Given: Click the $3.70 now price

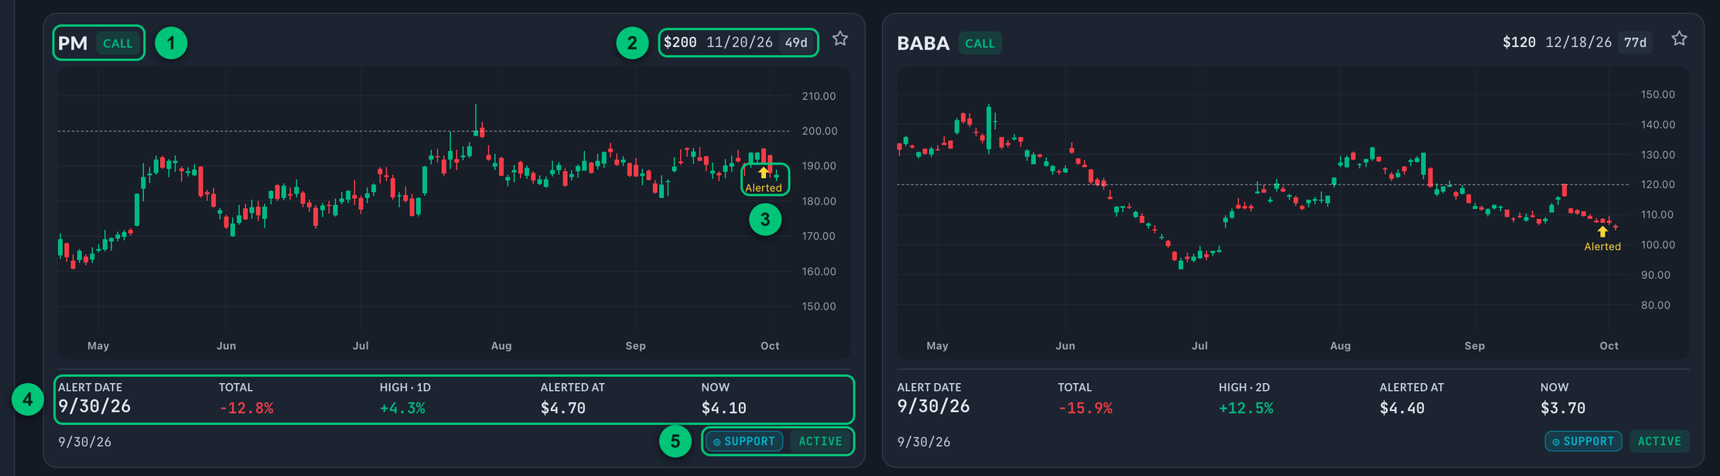Looking at the screenshot, I should pos(1563,408).
